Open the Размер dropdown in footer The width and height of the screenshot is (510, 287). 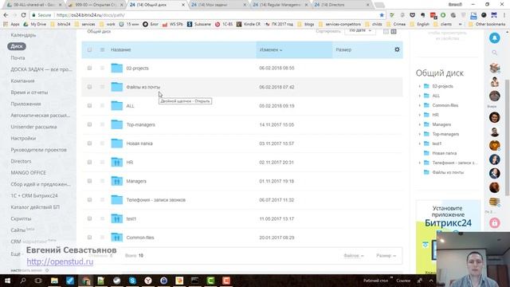click(386, 256)
